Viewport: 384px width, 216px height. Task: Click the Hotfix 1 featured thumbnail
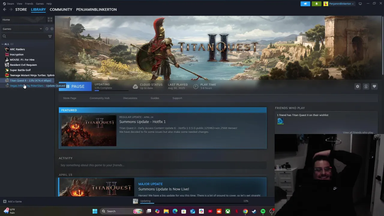(89, 131)
